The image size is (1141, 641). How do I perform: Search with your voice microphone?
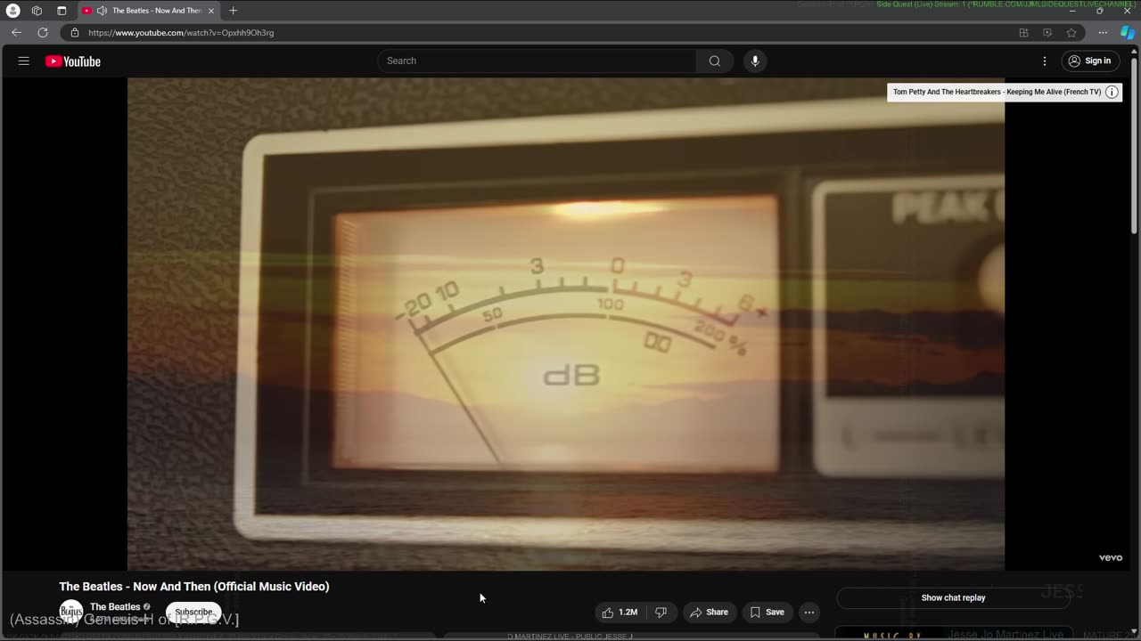(755, 61)
